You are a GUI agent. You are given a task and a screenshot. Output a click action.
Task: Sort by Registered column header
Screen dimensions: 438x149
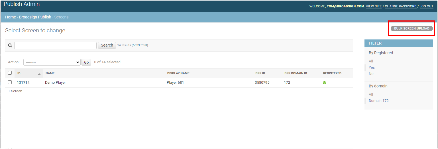332,73
